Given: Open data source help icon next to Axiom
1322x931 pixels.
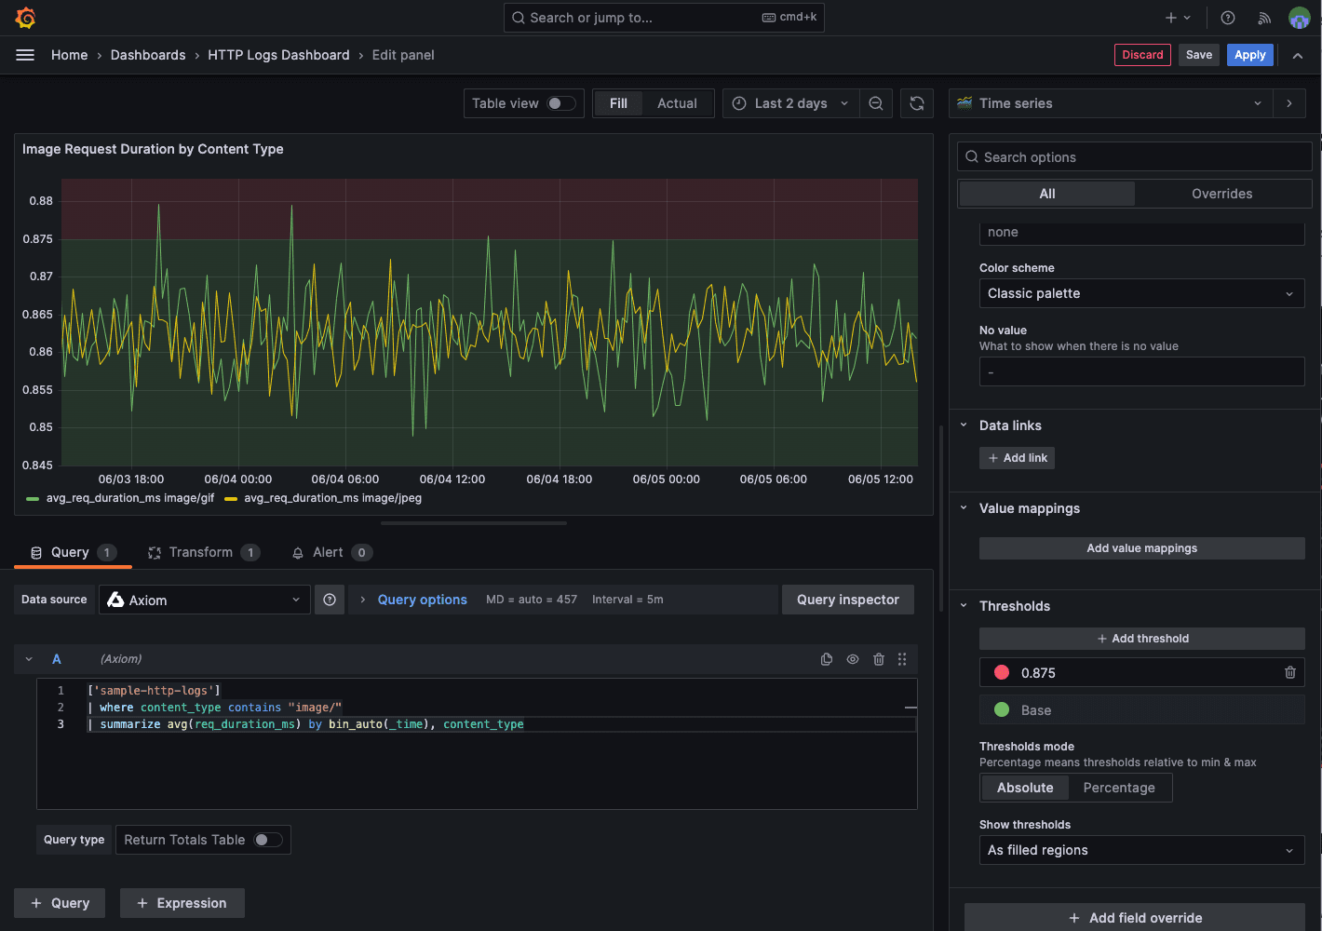Looking at the screenshot, I should 330,600.
